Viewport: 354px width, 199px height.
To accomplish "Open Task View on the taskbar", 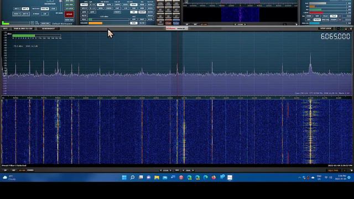I will (141, 177).
